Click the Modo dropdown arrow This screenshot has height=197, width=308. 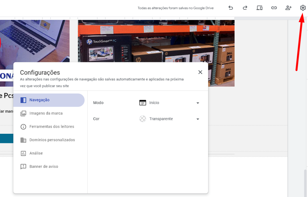click(x=198, y=103)
